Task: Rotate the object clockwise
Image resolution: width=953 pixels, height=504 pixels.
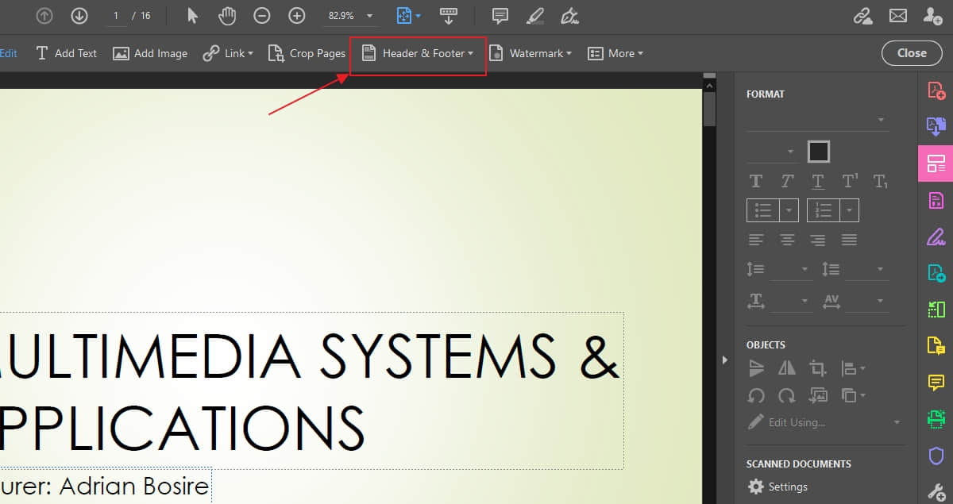Action: pos(787,394)
